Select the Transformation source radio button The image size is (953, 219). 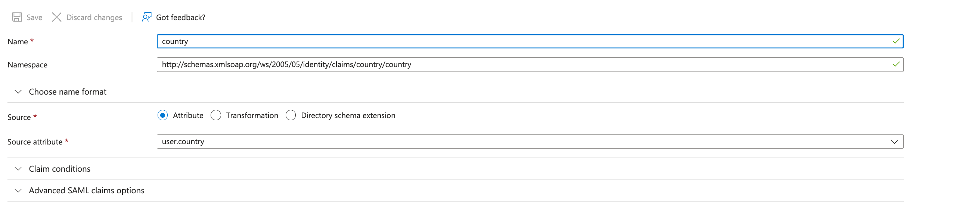click(x=216, y=115)
